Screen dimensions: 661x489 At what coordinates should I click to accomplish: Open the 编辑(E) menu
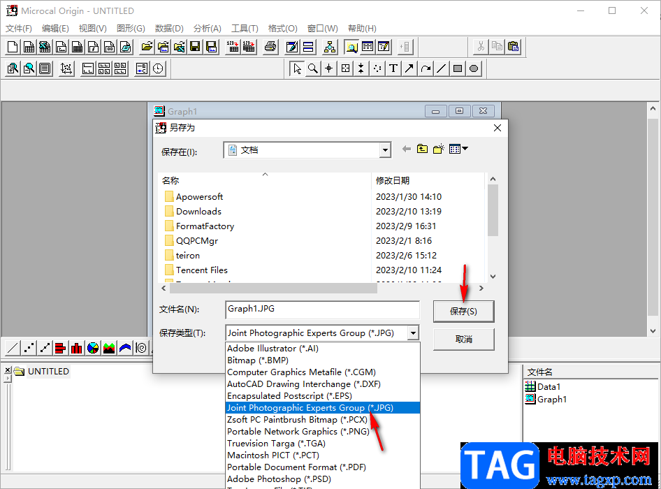[x=55, y=28]
